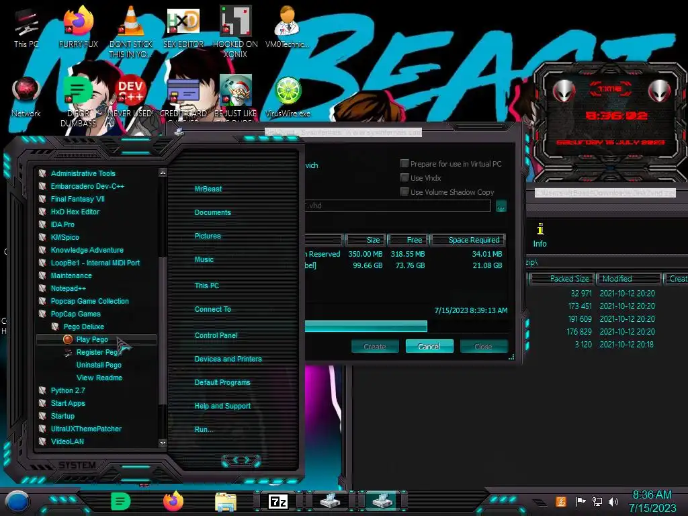Collapse the Pego Deluxe subfolder
This screenshot has width=688, height=516.
[x=83, y=327]
